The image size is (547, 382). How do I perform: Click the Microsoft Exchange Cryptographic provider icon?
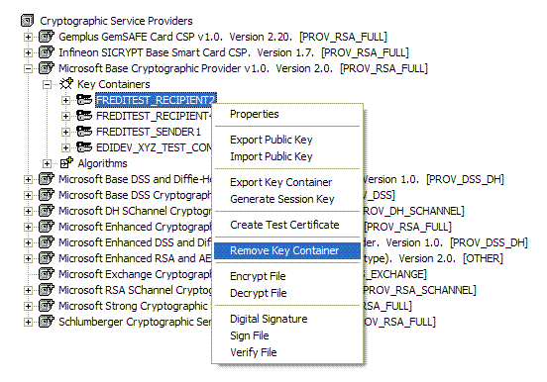(47, 274)
